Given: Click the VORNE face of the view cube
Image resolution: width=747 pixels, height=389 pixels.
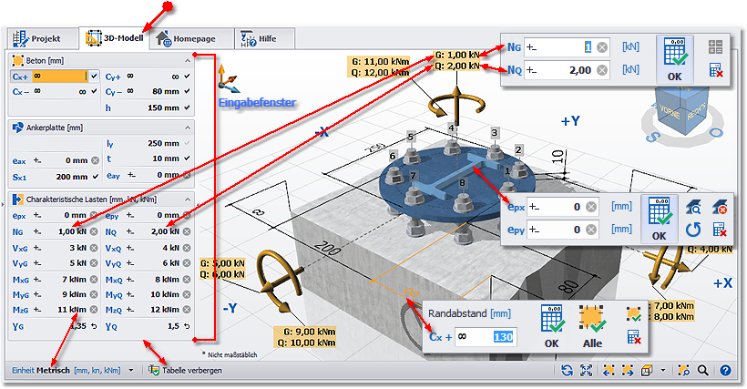Looking at the screenshot, I should coord(670,113).
